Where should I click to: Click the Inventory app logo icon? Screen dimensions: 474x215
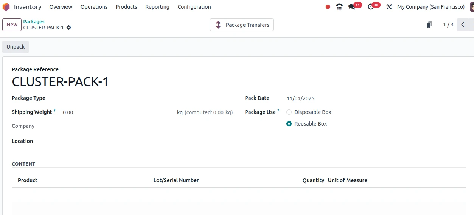pos(6,7)
